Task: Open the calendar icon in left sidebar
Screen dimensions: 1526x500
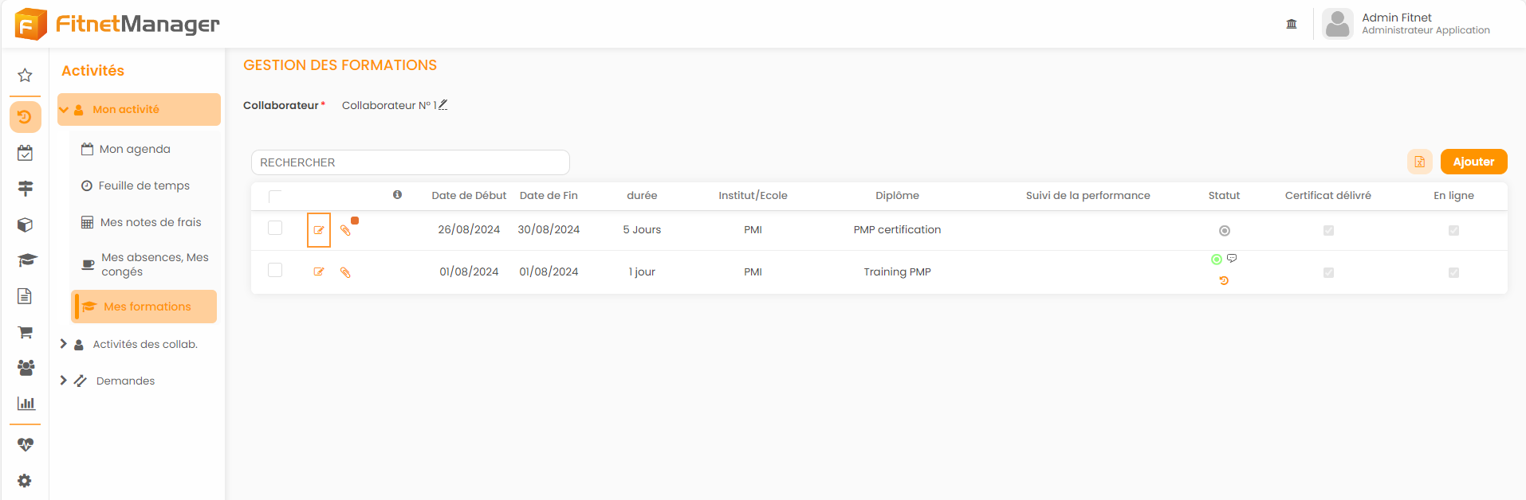Action: coord(25,153)
